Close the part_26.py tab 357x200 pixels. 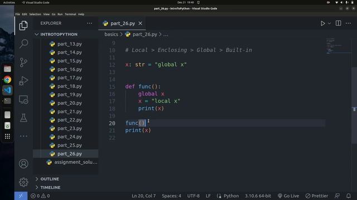click(x=140, y=23)
